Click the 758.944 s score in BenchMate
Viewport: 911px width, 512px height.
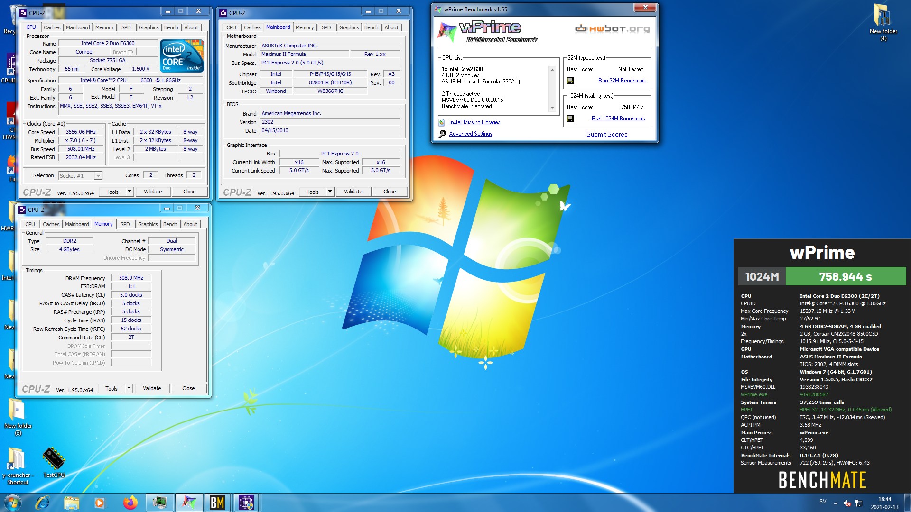[846, 276]
